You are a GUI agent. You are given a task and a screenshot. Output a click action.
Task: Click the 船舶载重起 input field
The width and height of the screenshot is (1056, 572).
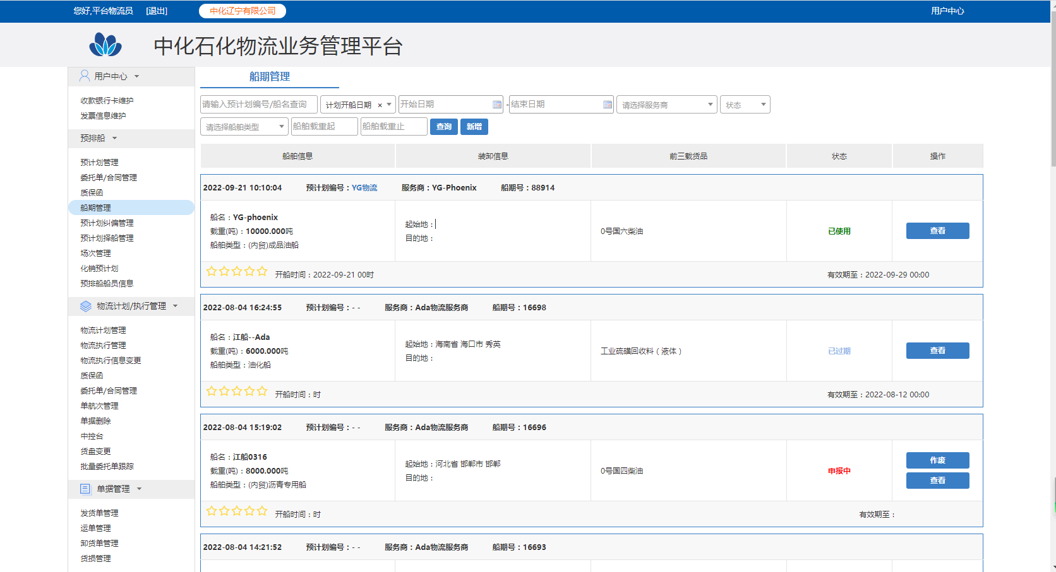(x=325, y=127)
